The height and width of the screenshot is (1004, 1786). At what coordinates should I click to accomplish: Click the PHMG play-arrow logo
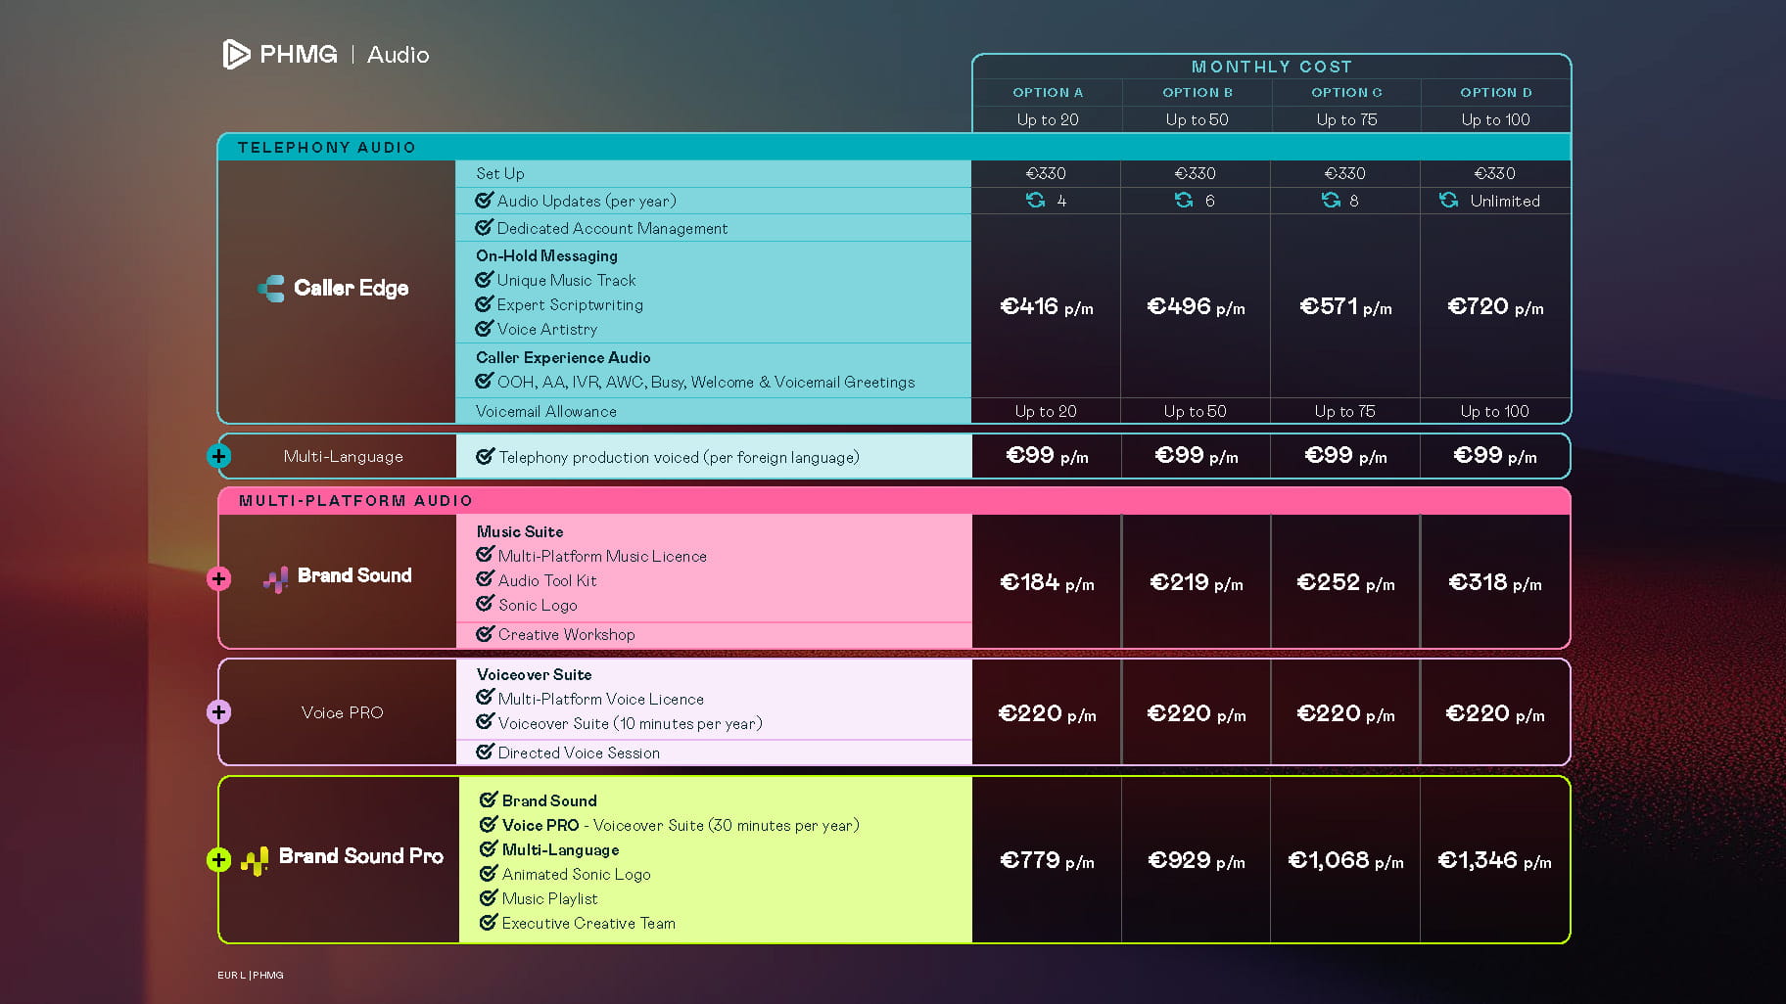pyautogui.click(x=236, y=54)
